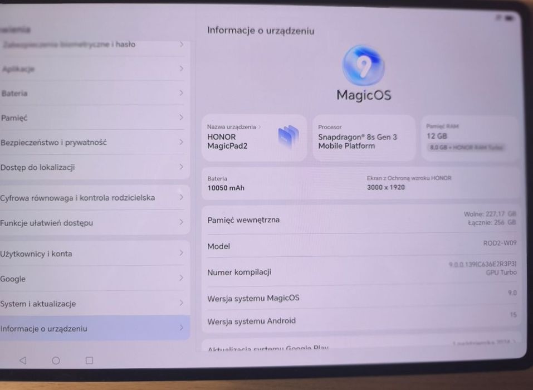Open Zabezpieczenia biometryczne i hasło settings

pos(94,45)
